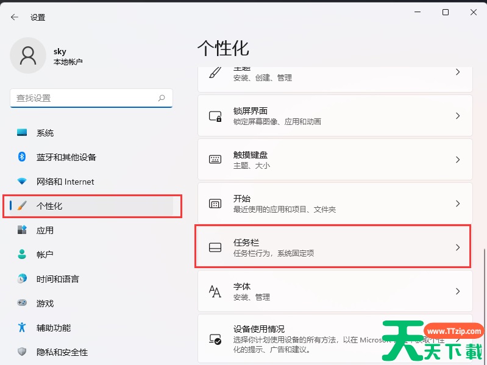This screenshot has width=487, height=365.
Task: Select 游戏 in the sidebar
Action: click(91, 303)
